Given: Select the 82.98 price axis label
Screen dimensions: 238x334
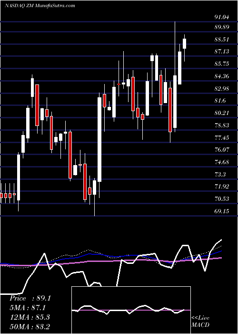Looking at the screenshot, I should (222, 88).
